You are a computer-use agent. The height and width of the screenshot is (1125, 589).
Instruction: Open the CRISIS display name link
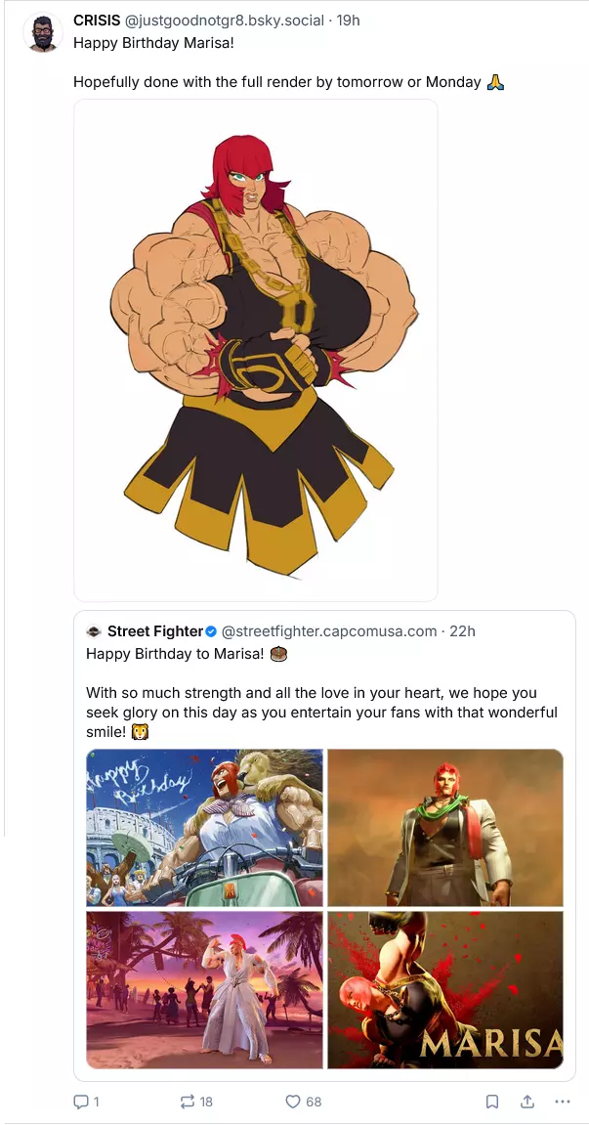point(97,21)
